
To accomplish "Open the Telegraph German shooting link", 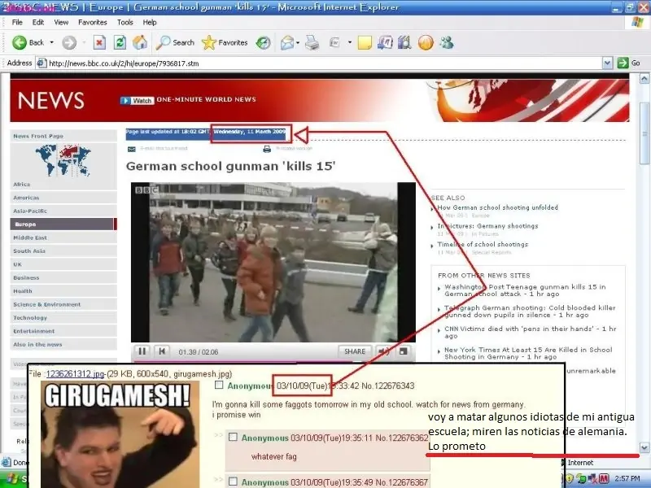I will coord(530,312).
